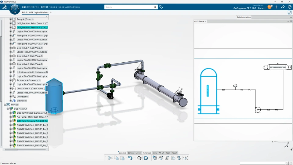Select Ace Pumps-FMC-855F-HYD tree item
Image resolution: width=293 pixels, height=165 pixels.
point(33,117)
